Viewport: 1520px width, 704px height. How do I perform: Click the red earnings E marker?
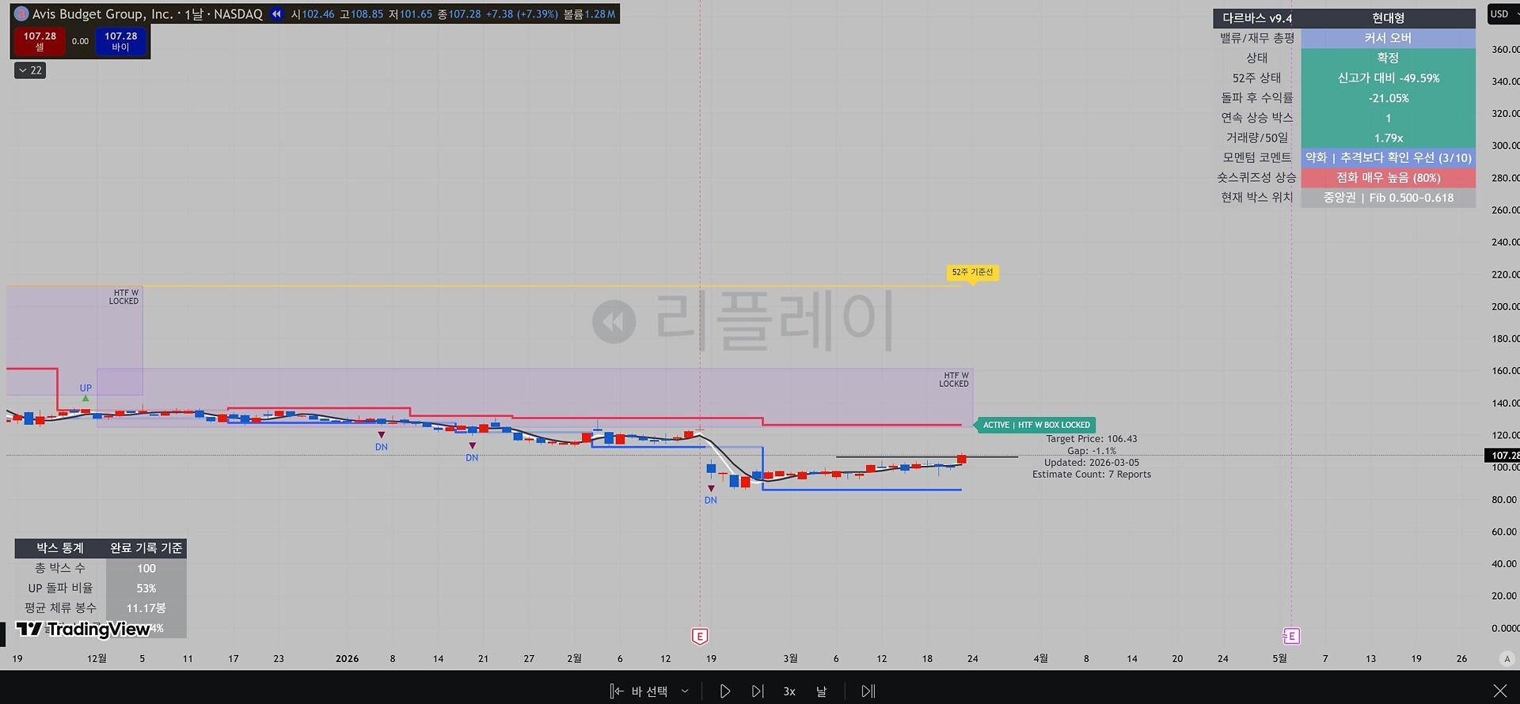click(700, 636)
